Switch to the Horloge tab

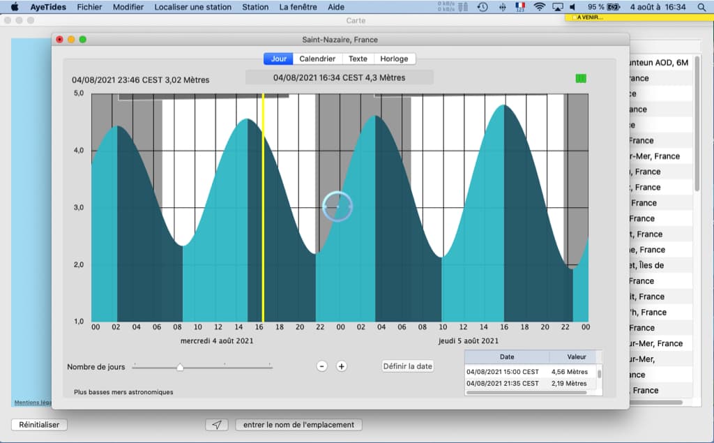pyautogui.click(x=394, y=59)
